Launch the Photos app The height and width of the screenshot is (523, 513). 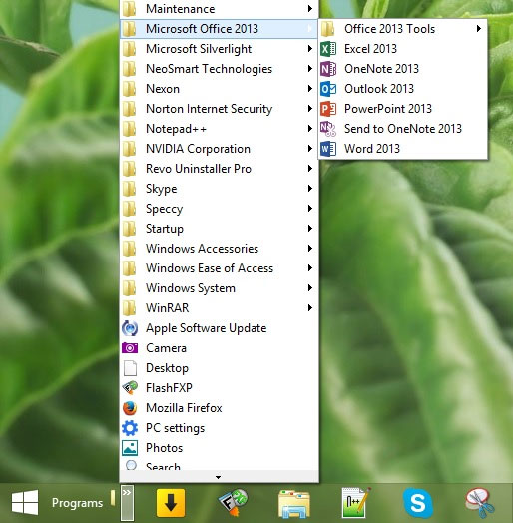219,448
